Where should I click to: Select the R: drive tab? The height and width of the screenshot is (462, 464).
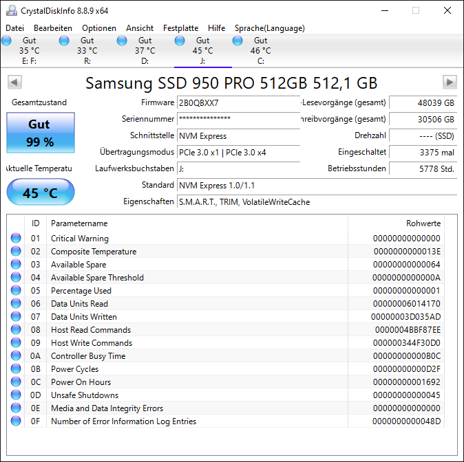tap(87, 51)
